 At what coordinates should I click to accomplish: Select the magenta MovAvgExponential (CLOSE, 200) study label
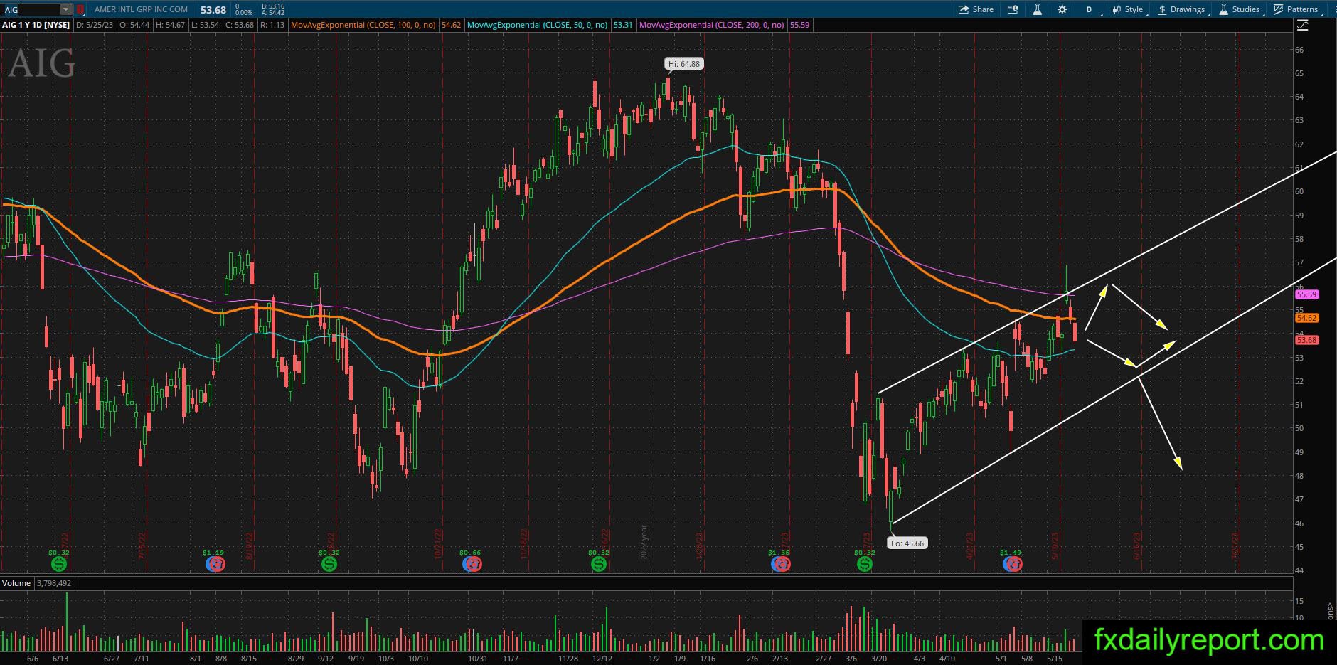(712, 25)
